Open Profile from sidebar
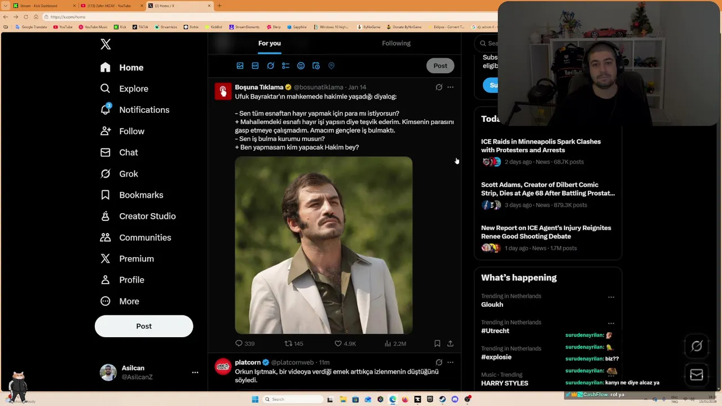Viewport: 722px width, 406px height. tap(122, 280)
